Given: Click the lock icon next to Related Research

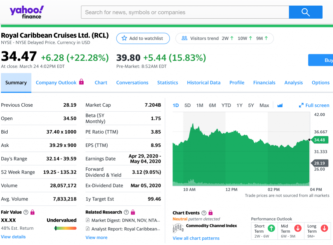Looking at the screenshot, I should [133, 212].
